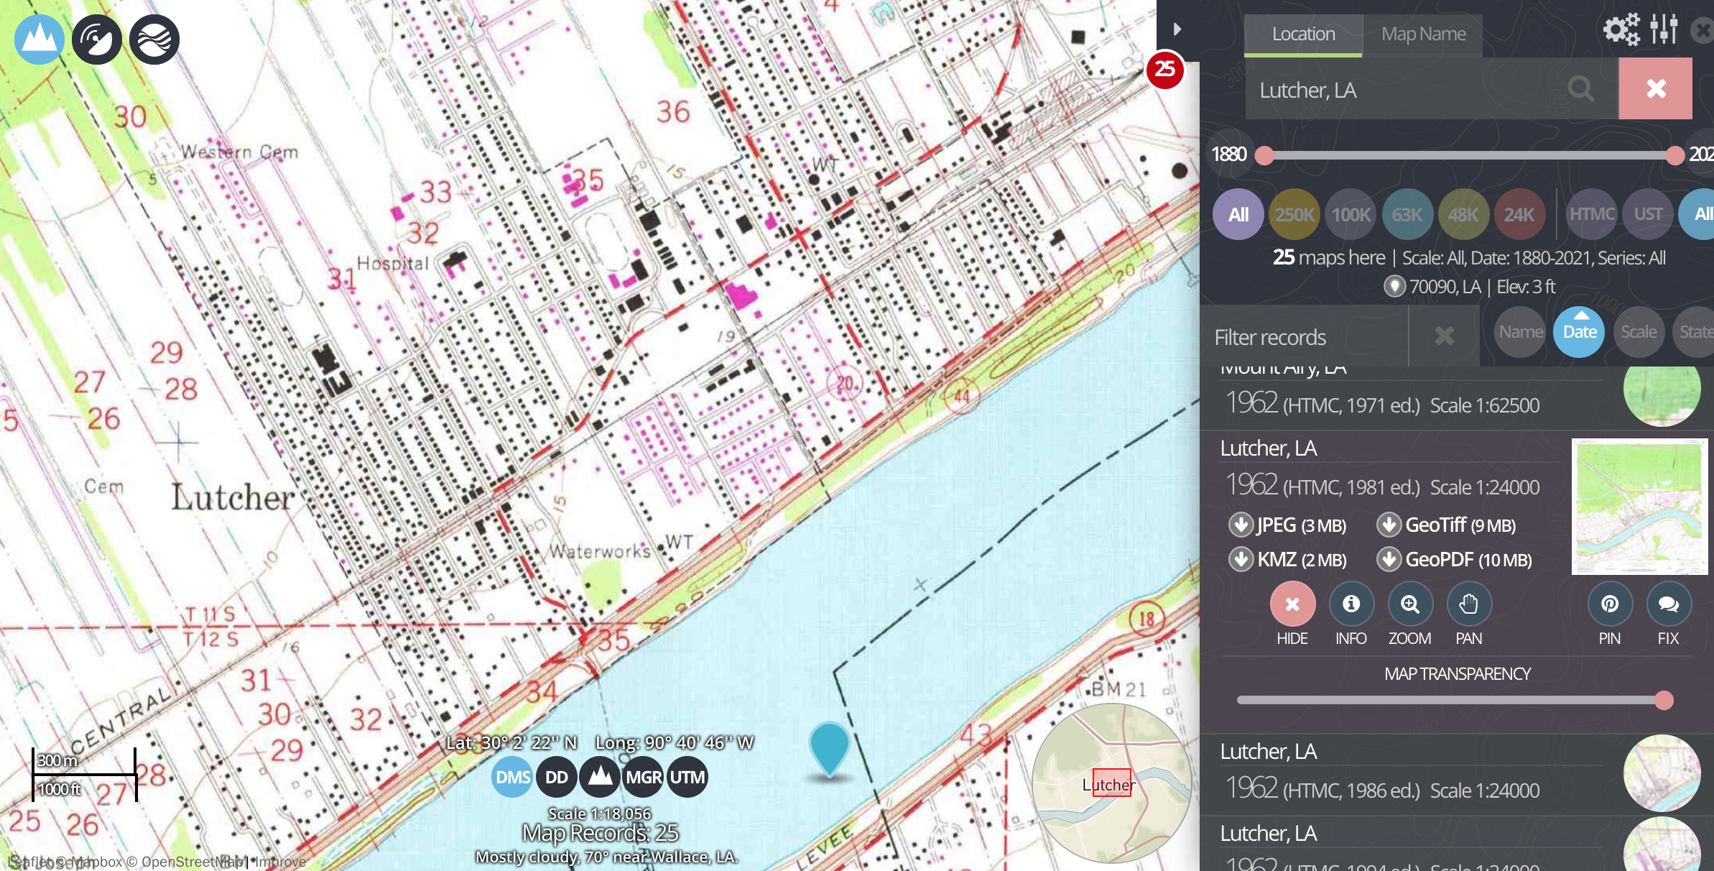Screen dimensions: 1714x871
Task: Open the Lutcher map thumbnail preview
Action: [1640, 507]
